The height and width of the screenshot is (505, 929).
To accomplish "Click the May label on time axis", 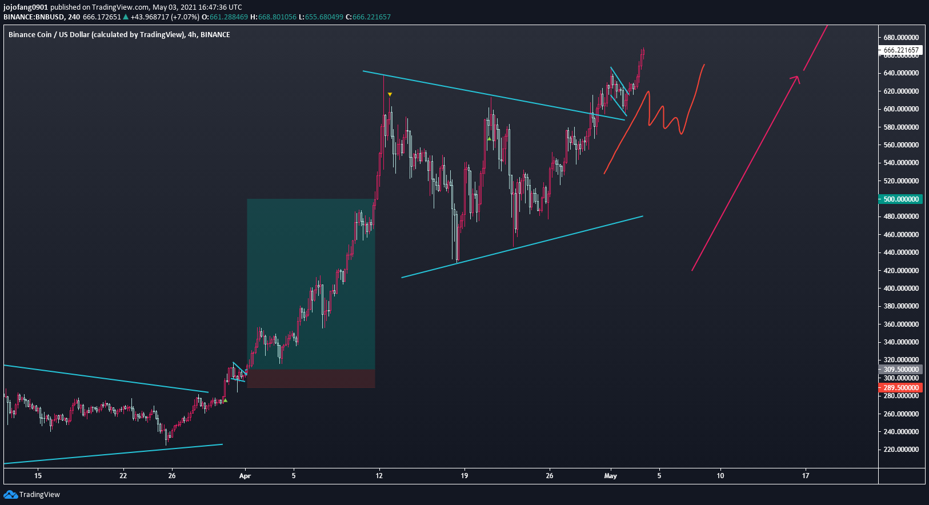I will point(611,476).
